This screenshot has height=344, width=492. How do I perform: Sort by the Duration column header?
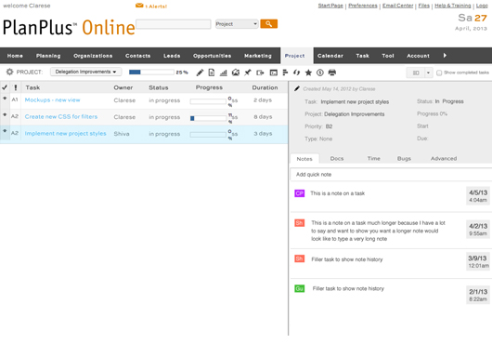coord(265,87)
